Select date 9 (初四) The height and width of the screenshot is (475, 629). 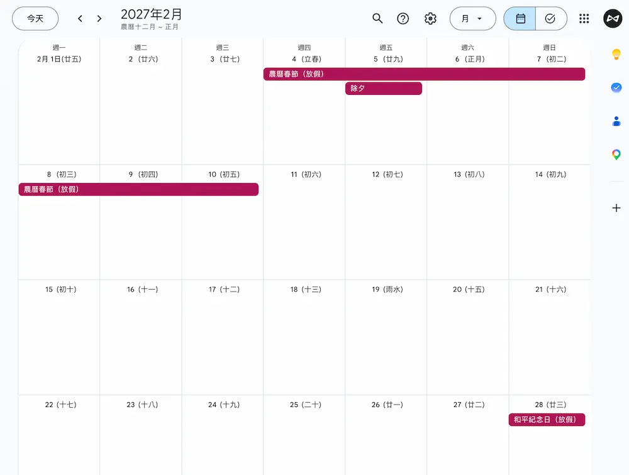[143, 175]
